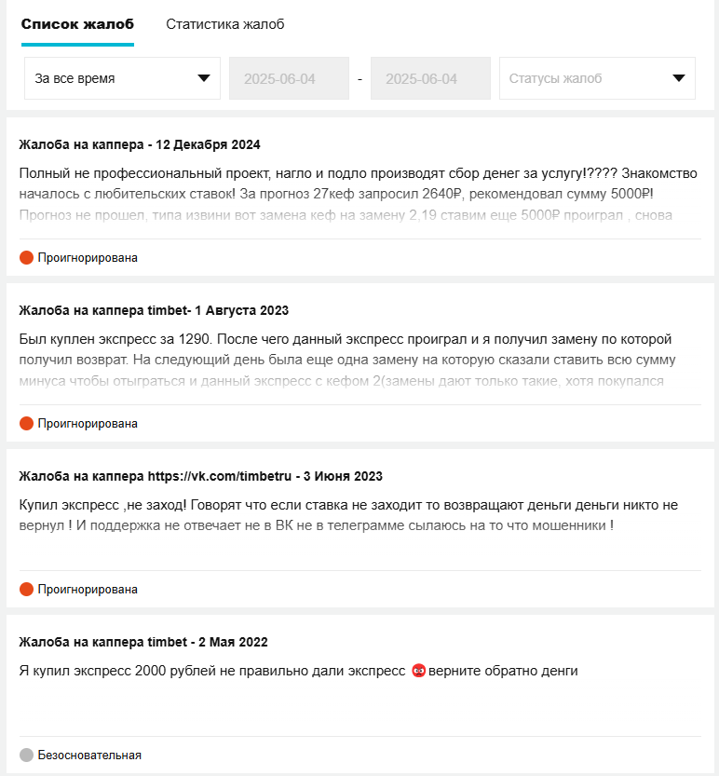Click Безосновательная status label
Viewport: 719px width, 776px height.
click(x=89, y=755)
